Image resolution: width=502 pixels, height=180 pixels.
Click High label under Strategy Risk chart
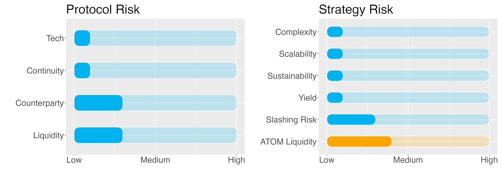(x=489, y=160)
